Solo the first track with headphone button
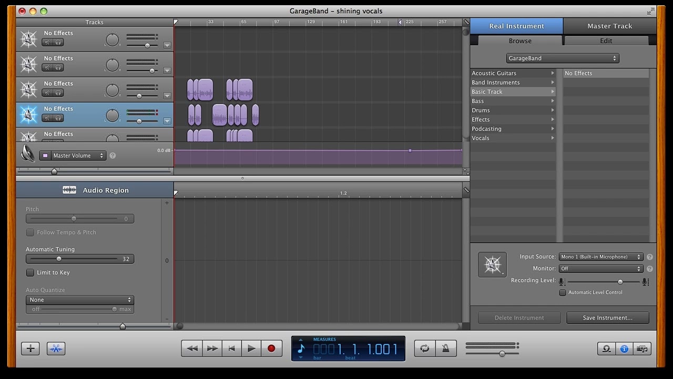Image resolution: width=673 pixels, height=379 pixels. 58,42
